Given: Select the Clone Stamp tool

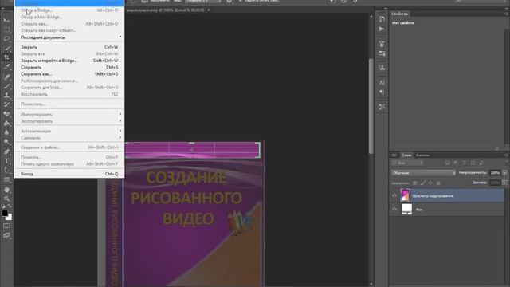Looking at the screenshot, I should pyautogui.click(x=6, y=96).
